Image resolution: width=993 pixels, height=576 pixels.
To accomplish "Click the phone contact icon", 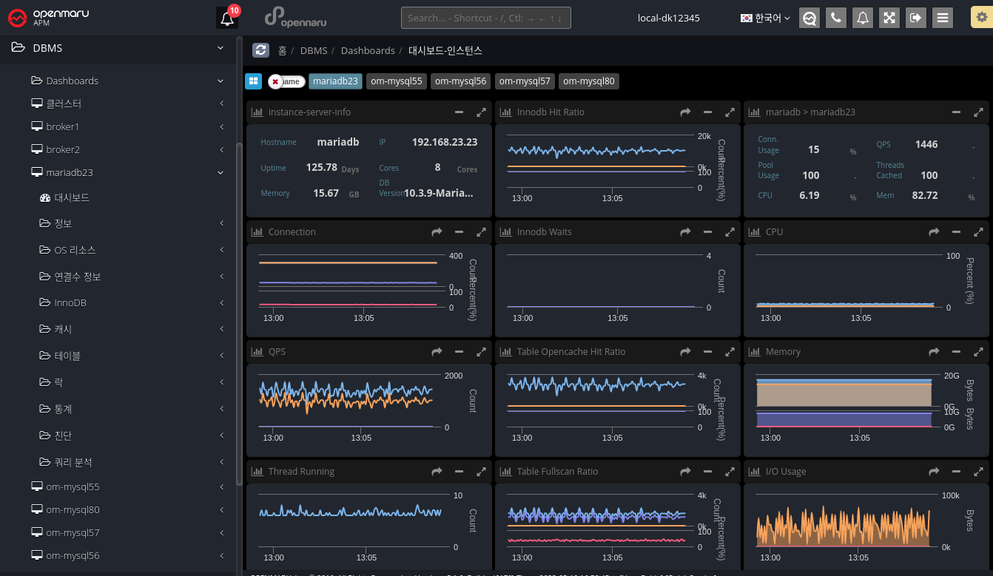I will 836,18.
